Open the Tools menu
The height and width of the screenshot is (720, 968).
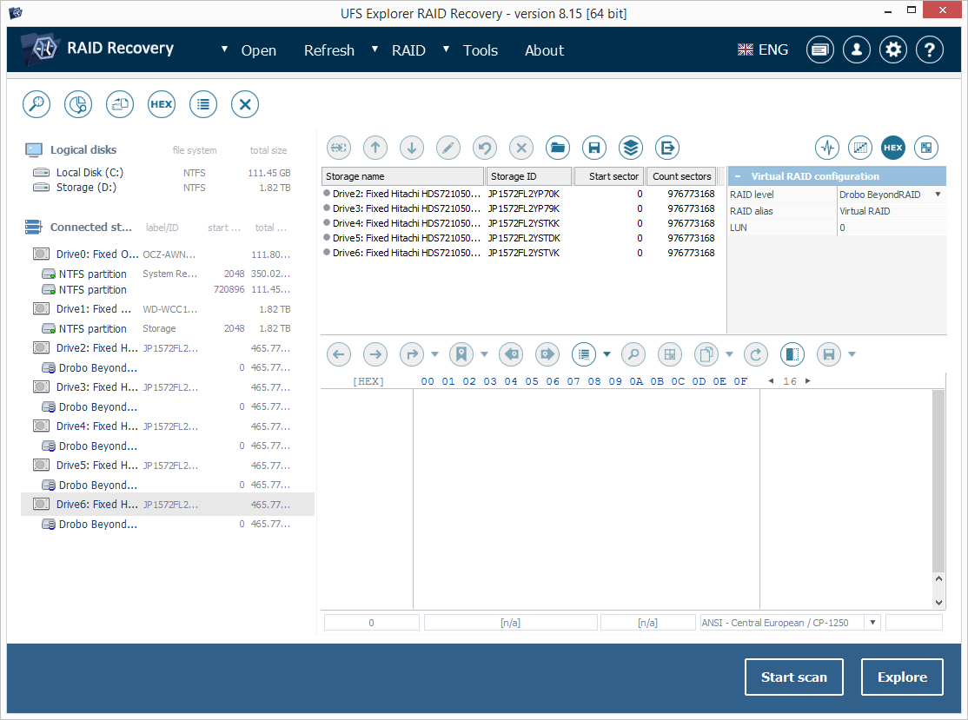tap(481, 50)
